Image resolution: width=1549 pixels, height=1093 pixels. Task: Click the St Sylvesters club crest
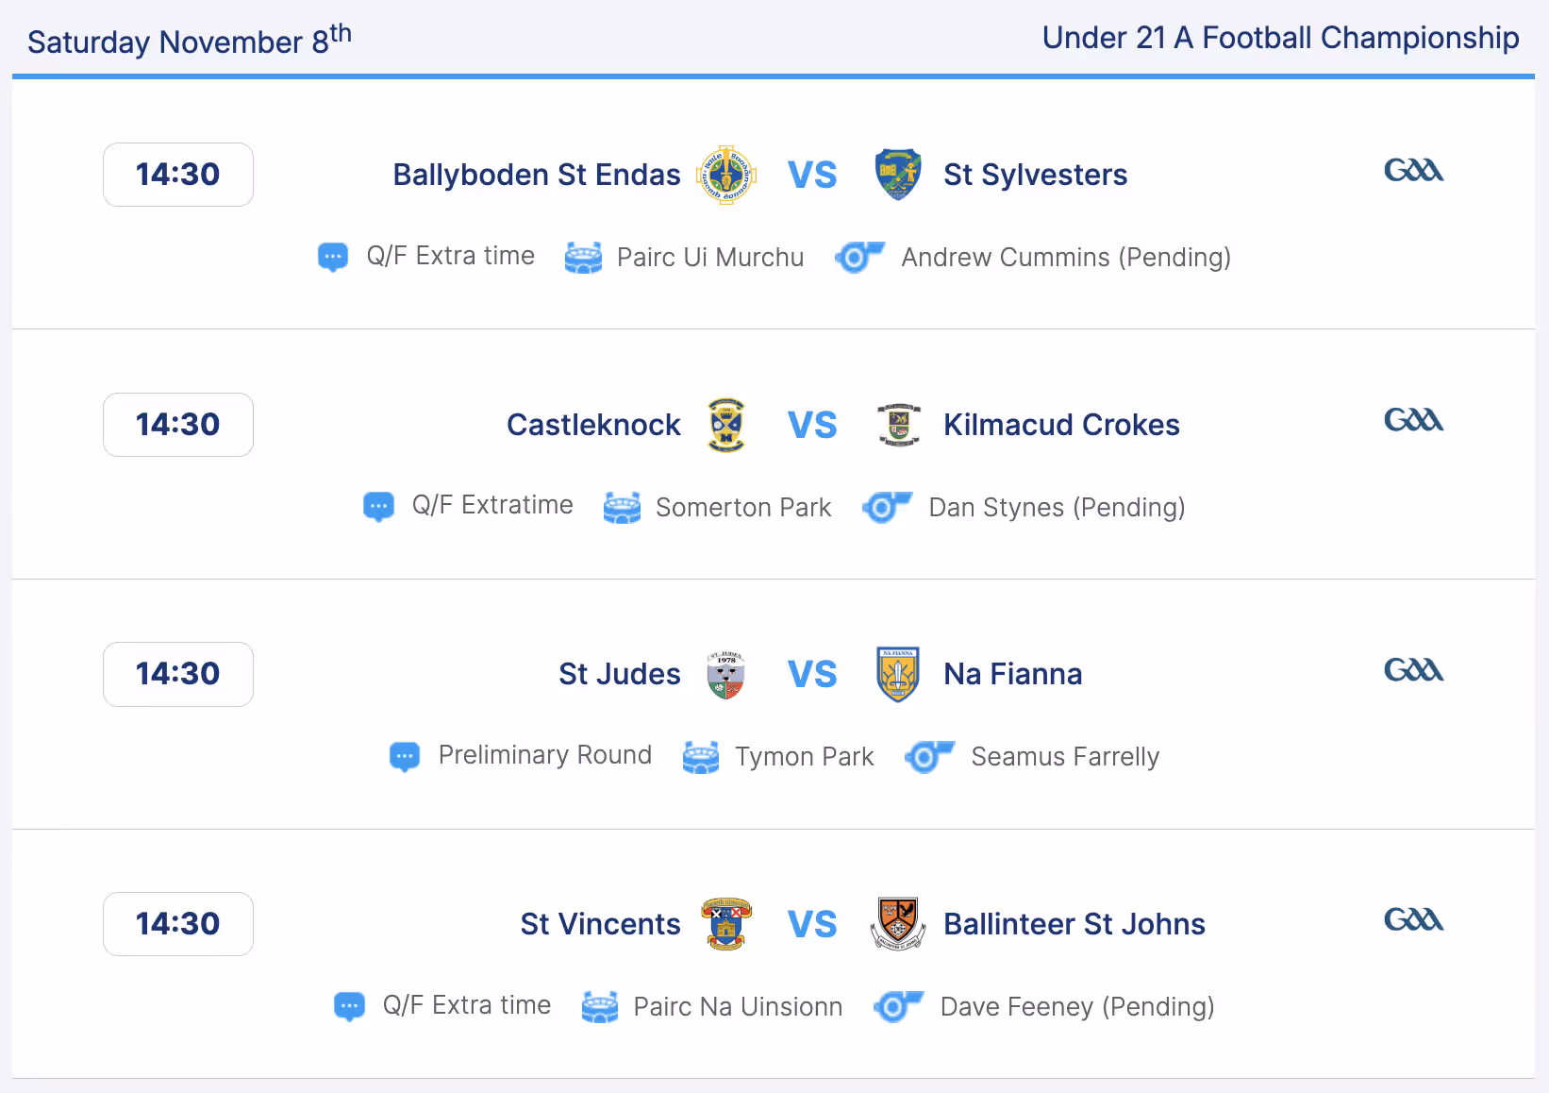tap(898, 175)
